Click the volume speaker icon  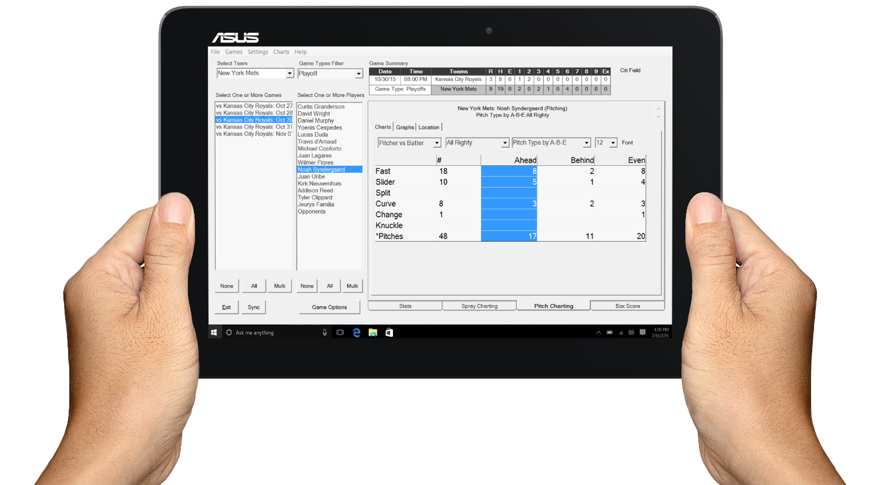631,333
